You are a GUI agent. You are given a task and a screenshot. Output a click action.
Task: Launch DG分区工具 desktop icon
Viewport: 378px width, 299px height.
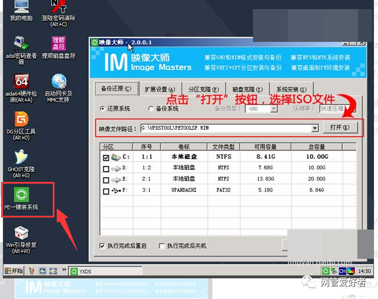tap(21, 126)
